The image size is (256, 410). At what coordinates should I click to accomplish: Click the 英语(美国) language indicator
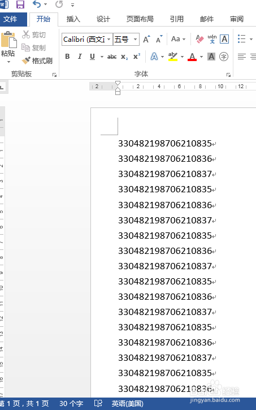point(128,404)
